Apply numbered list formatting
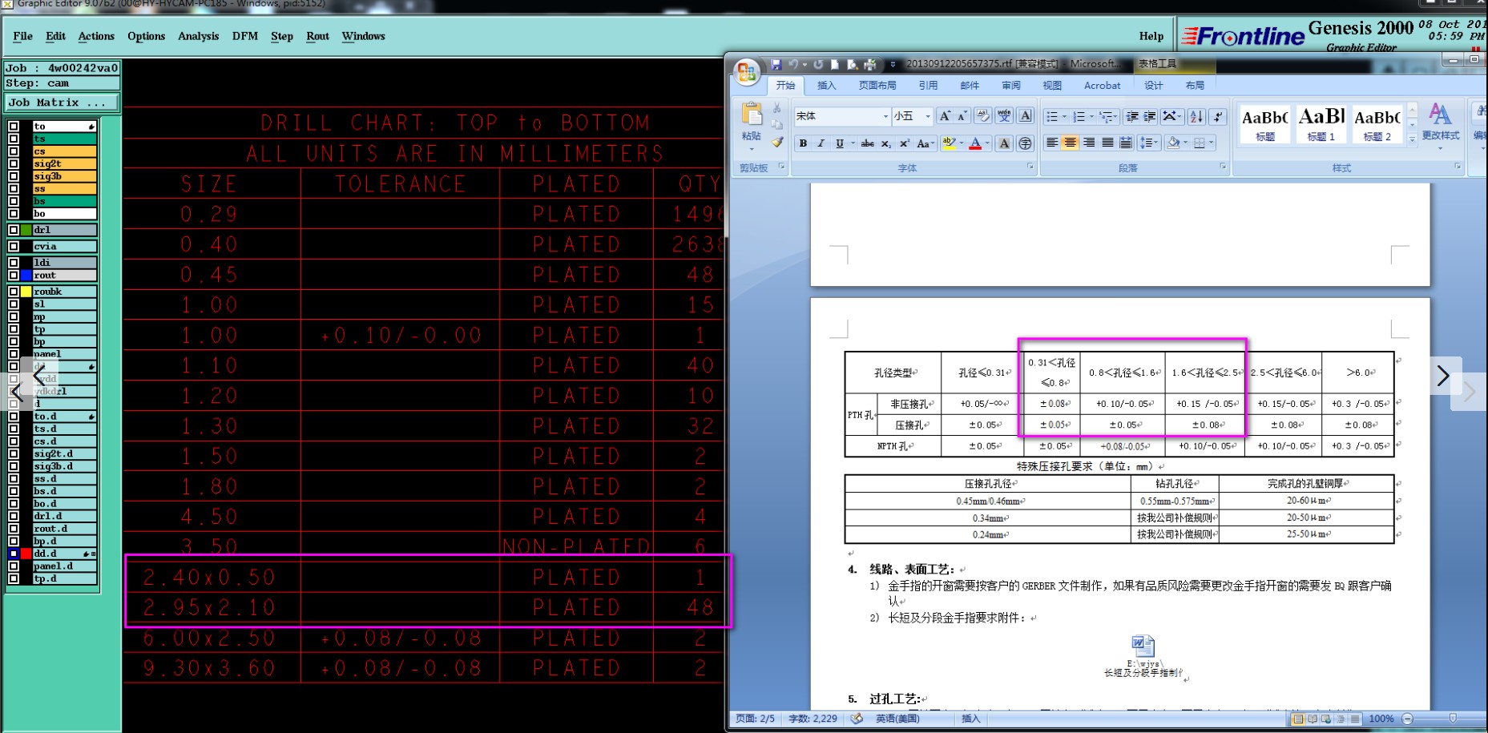This screenshot has height=733, width=1488. 1079,117
